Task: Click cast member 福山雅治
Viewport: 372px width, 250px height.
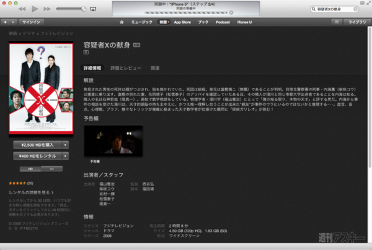Action: pos(107,184)
